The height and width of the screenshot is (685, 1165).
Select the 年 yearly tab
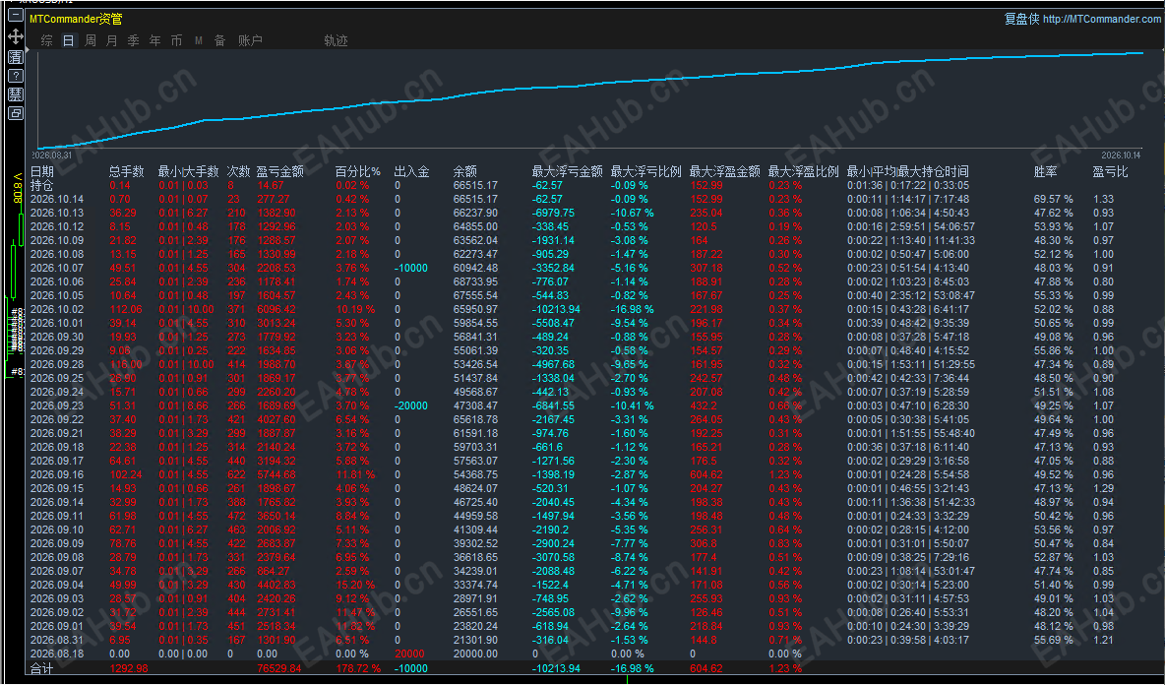tap(154, 40)
